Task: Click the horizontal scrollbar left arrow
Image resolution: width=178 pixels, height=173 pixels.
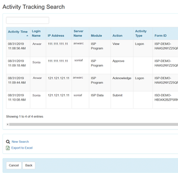Action: pyautogui.click(x=7, y=124)
